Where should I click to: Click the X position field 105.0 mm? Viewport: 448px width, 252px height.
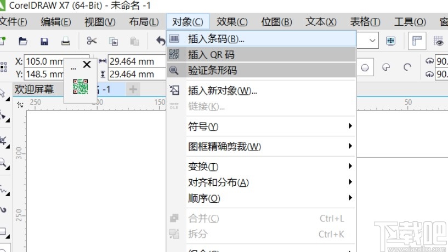44,61
